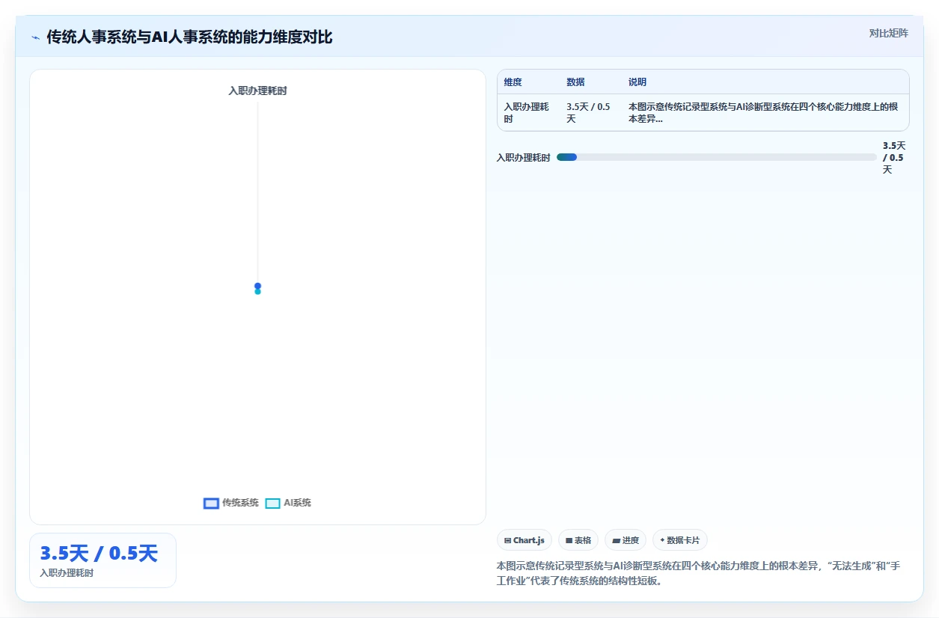The height and width of the screenshot is (618, 939).
Task: Toggle the AI系统 legend entry
Action: click(x=288, y=503)
